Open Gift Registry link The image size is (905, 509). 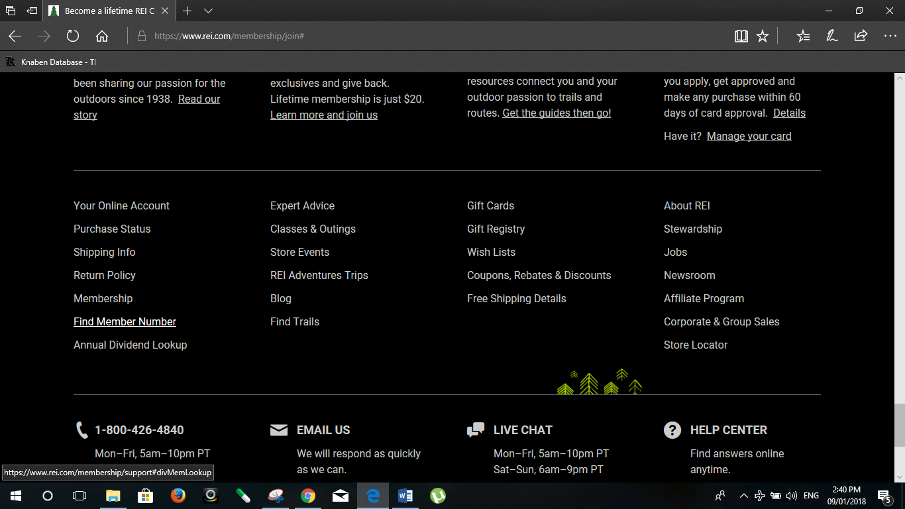coord(496,229)
